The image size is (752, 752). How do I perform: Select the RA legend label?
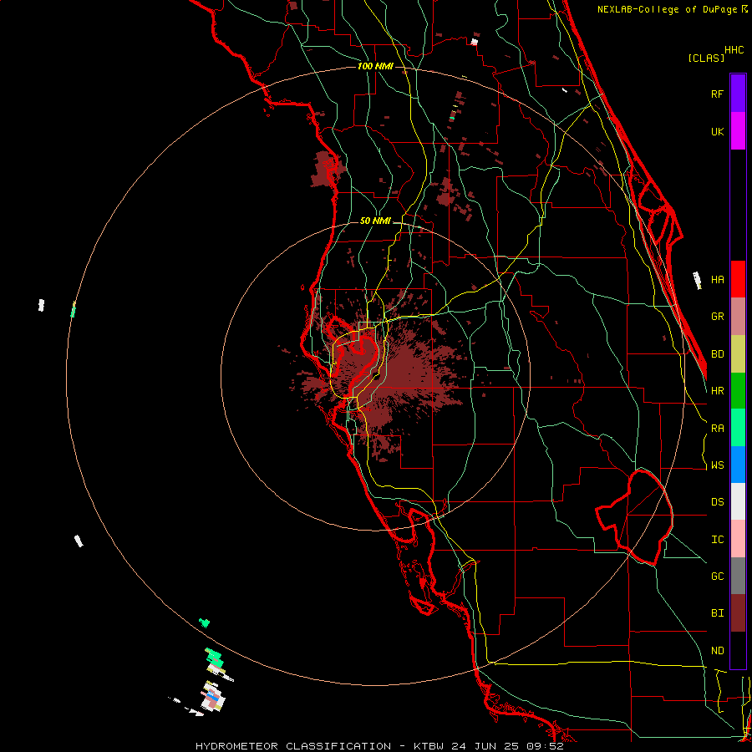point(717,429)
